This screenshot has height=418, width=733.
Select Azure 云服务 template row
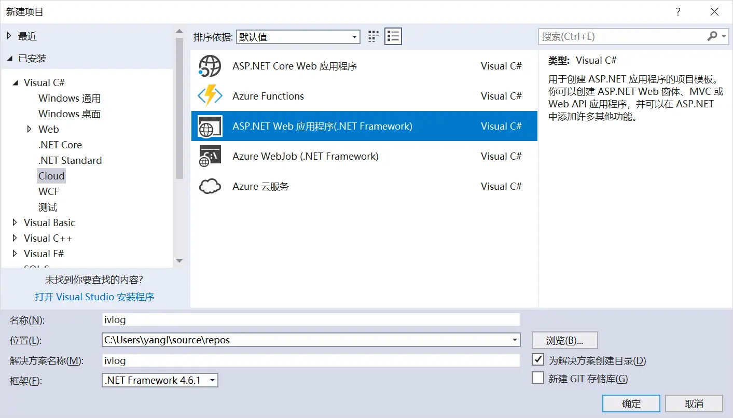tap(364, 186)
